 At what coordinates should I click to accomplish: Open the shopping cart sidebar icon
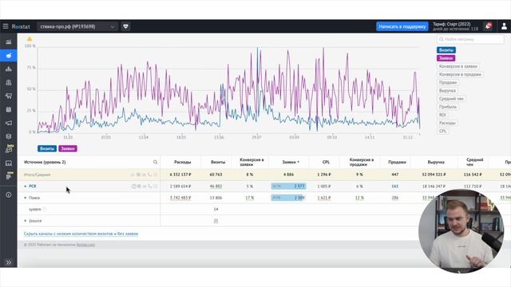coord(9,96)
